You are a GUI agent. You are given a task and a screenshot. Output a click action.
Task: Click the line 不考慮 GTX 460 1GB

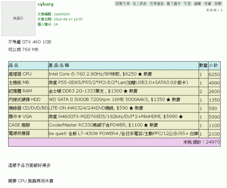click(30, 42)
